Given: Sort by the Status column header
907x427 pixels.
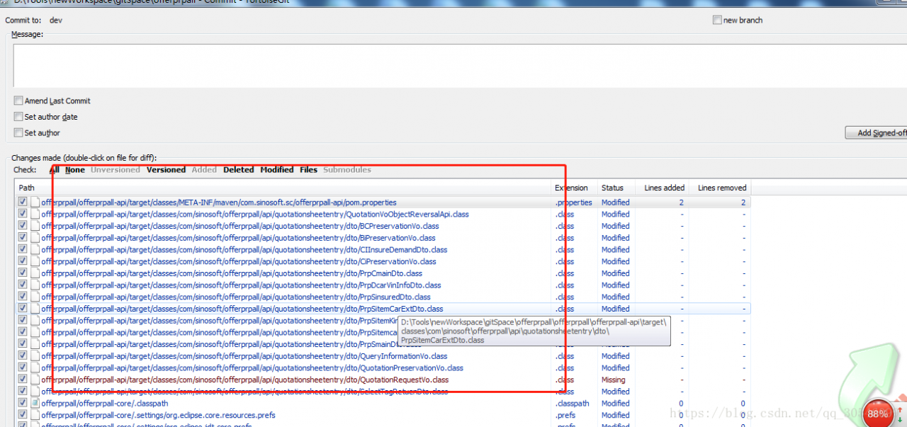Looking at the screenshot, I should [616, 188].
